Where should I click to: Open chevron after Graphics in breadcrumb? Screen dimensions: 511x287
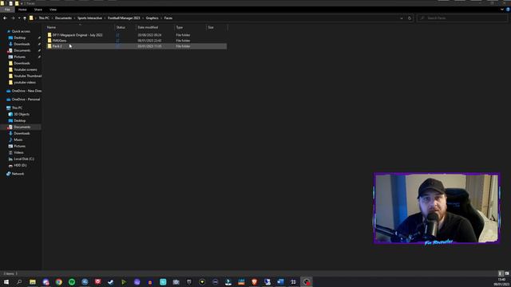[x=161, y=18]
